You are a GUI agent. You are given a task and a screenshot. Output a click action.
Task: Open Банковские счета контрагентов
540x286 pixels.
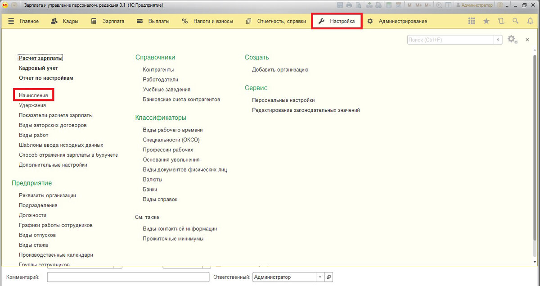[x=181, y=100]
